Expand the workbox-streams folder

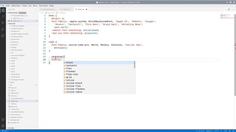(17, 29)
